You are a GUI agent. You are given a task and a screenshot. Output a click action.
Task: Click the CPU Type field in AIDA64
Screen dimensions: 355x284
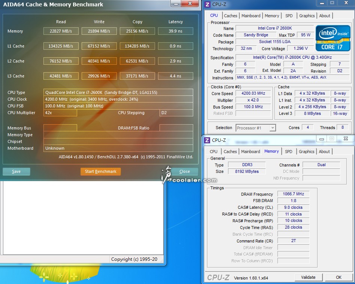point(118,92)
